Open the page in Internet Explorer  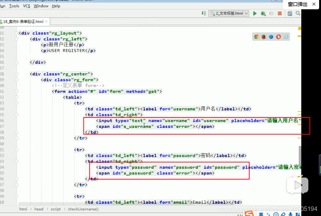286,37
